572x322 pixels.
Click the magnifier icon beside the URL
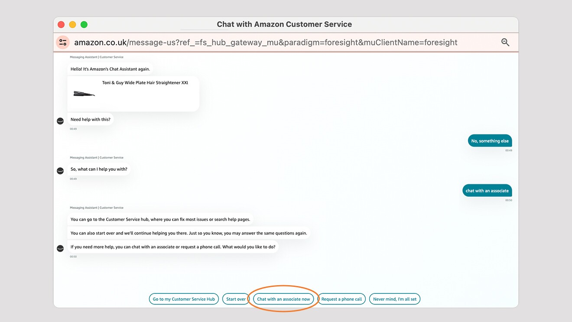pos(505,42)
